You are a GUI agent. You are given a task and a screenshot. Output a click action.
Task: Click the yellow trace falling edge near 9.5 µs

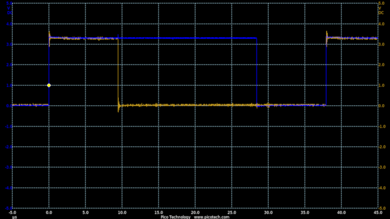(x=118, y=72)
